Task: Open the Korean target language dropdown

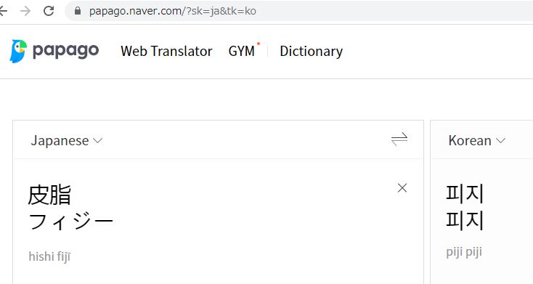Action: (x=477, y=140)
